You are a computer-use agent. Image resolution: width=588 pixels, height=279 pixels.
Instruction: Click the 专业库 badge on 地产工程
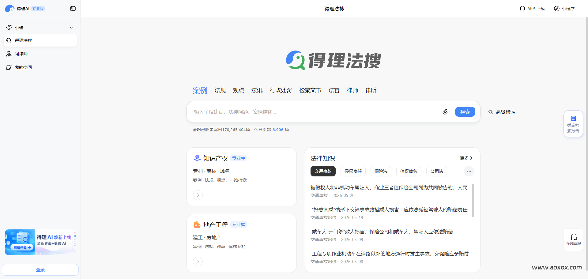point(239,224)
